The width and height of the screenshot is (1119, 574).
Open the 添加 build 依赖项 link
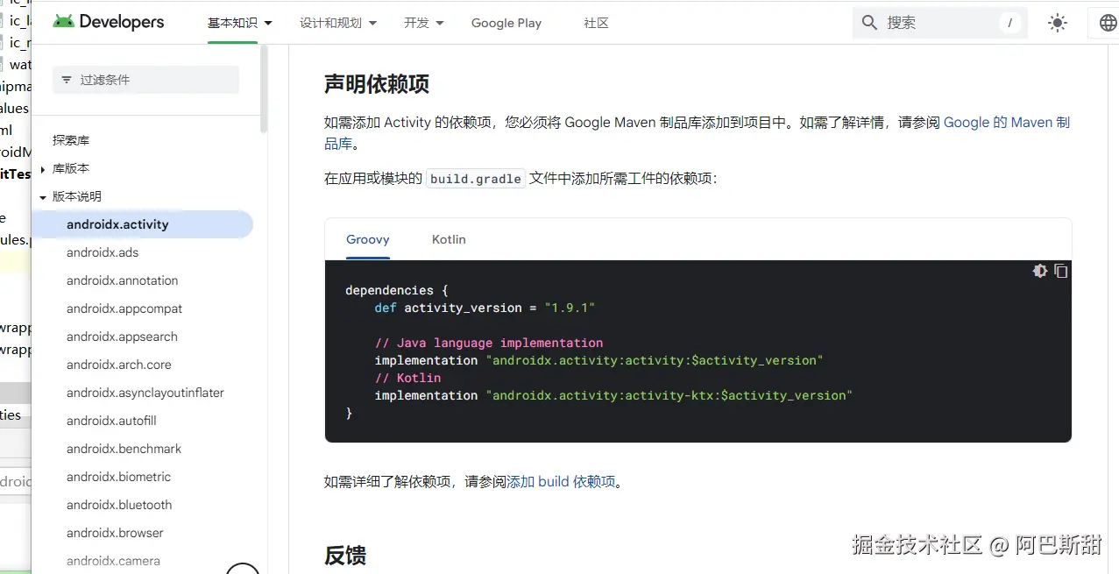pyautogui.click(x=561, y=481)
